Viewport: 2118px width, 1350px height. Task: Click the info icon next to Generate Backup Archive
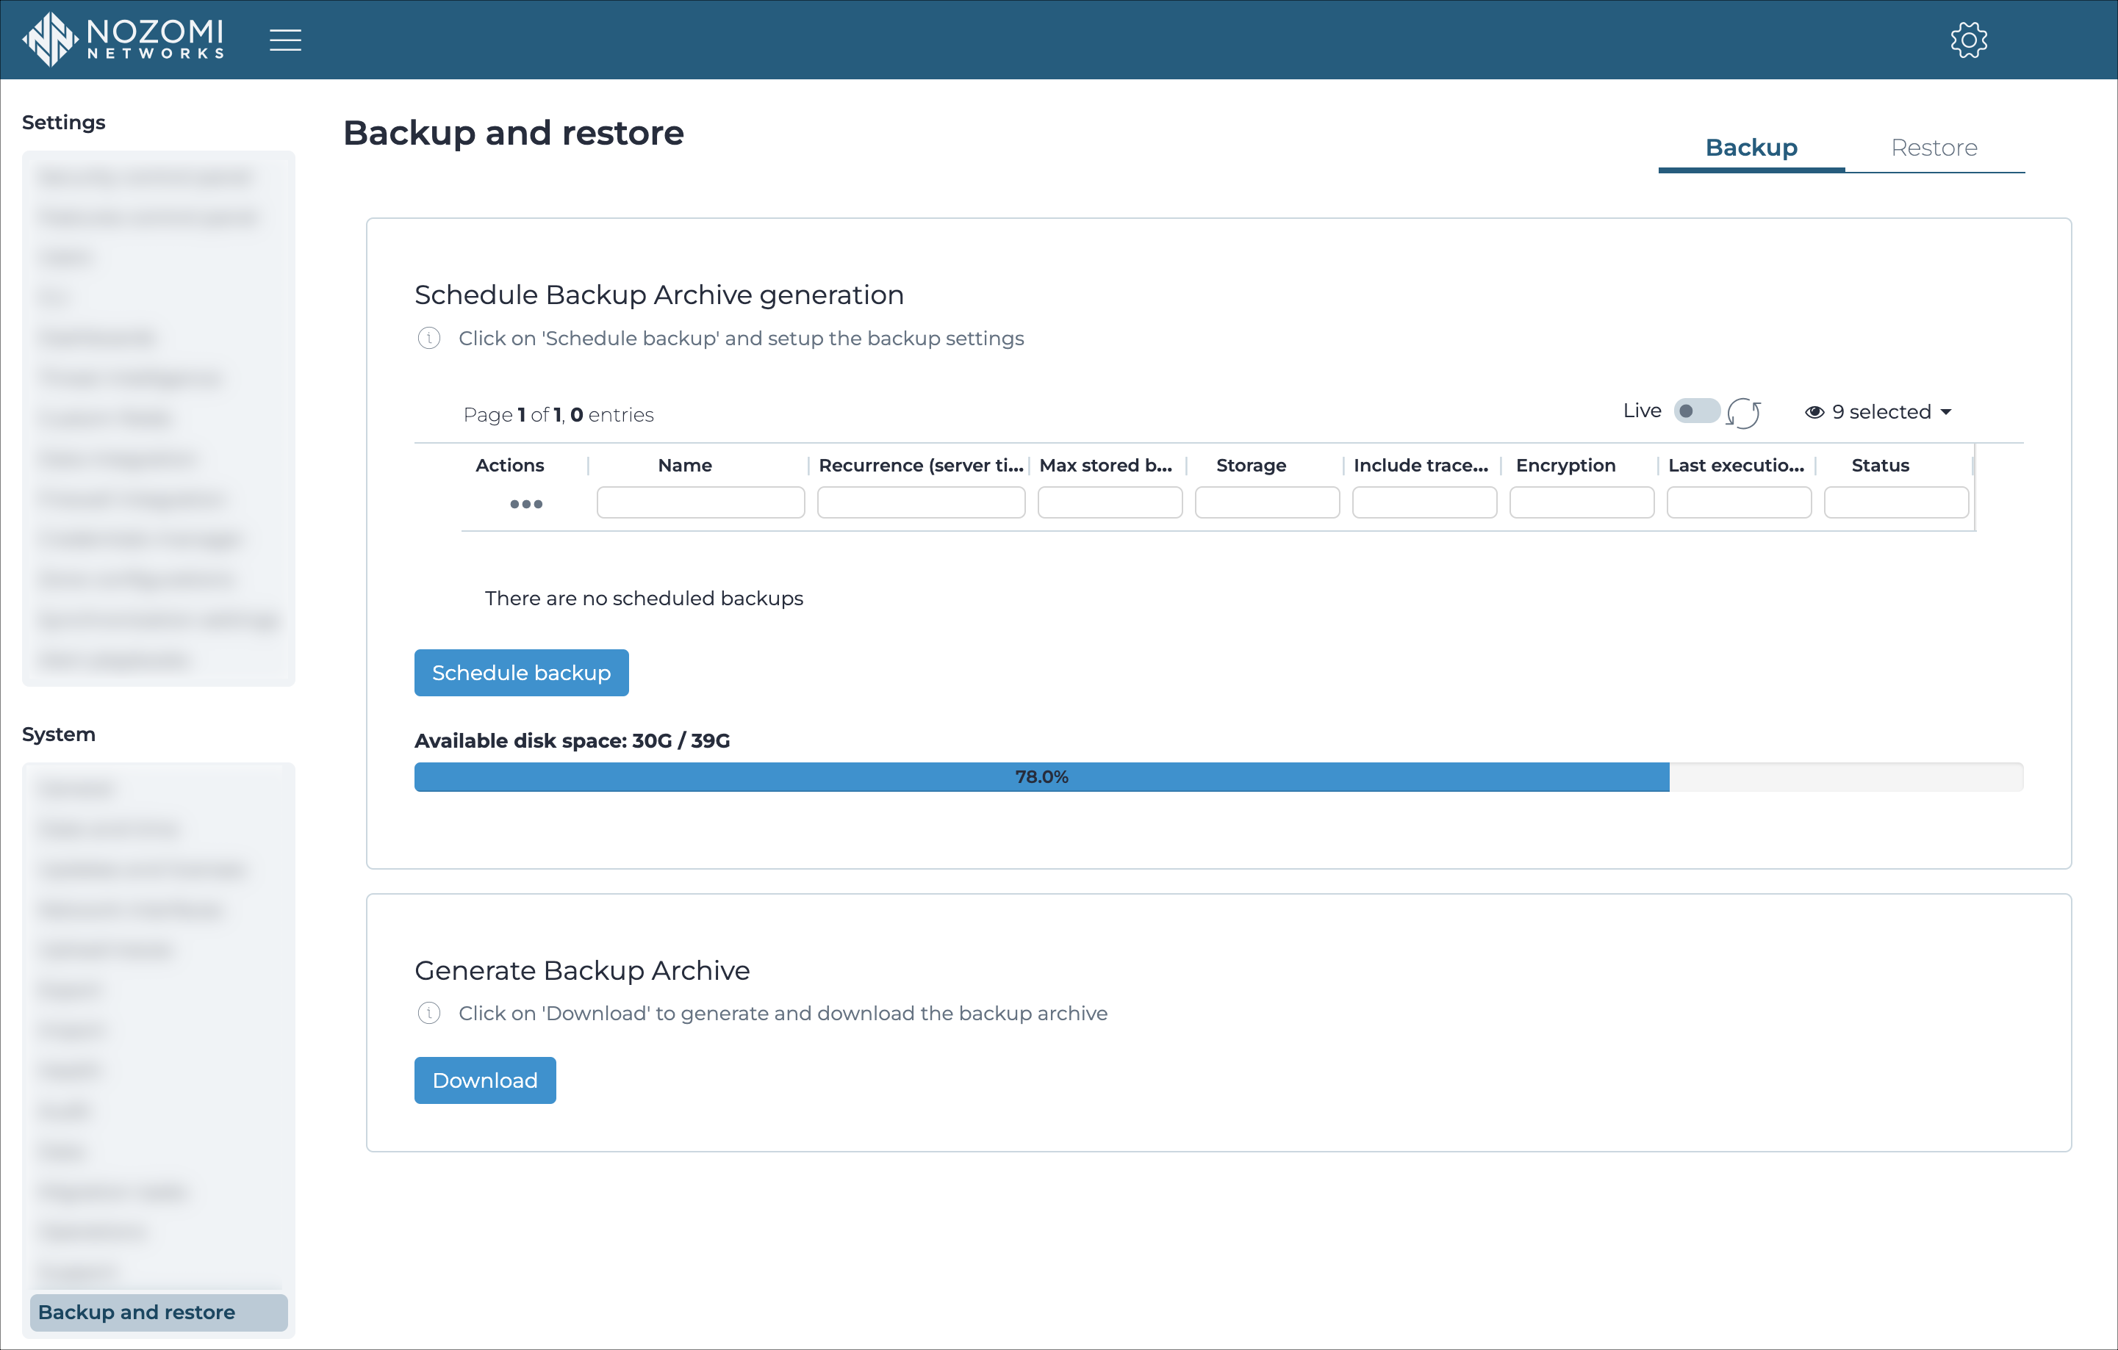point(429,1014)
